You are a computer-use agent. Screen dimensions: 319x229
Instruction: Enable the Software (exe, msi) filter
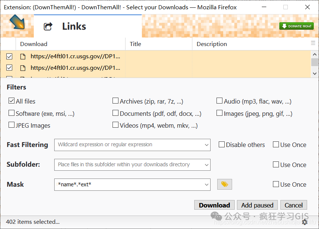(x=12, y=113)
